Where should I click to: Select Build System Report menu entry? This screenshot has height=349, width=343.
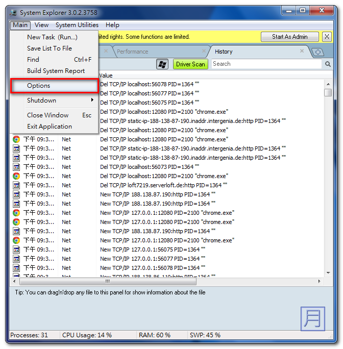tap(56, 71)
